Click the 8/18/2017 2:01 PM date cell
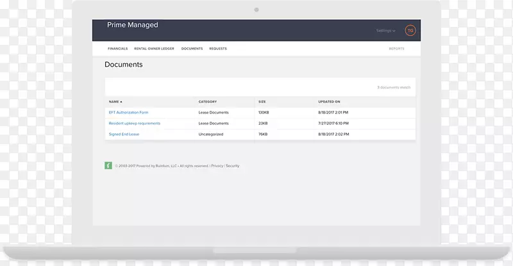This screenshot has width=513, height=266. (x=333, y=112)
